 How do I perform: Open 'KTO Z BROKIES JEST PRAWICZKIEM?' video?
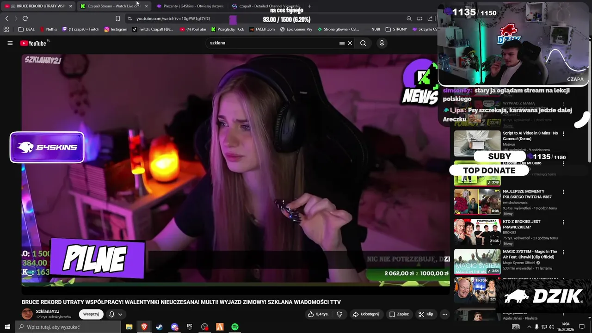(x=521, y=224)
